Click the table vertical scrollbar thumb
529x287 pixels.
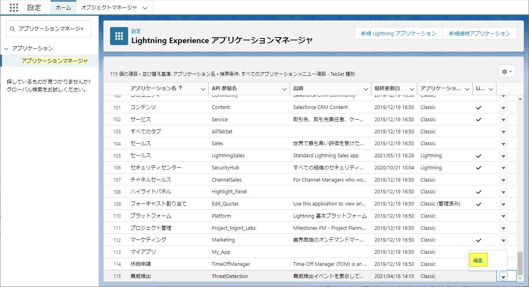(x=520, y=263)
